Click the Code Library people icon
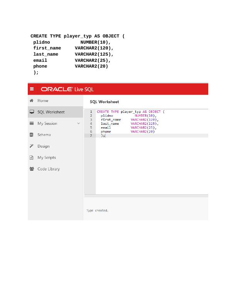This screenshot has height=306, width=236. pyautogui.click(x=32, y=169)
